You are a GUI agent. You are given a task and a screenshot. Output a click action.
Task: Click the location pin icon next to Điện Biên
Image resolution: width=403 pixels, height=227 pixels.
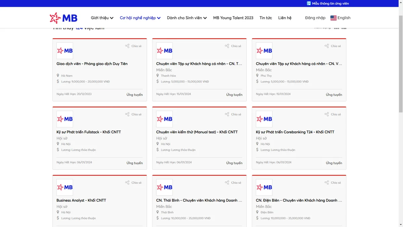[x=257, y=212]
